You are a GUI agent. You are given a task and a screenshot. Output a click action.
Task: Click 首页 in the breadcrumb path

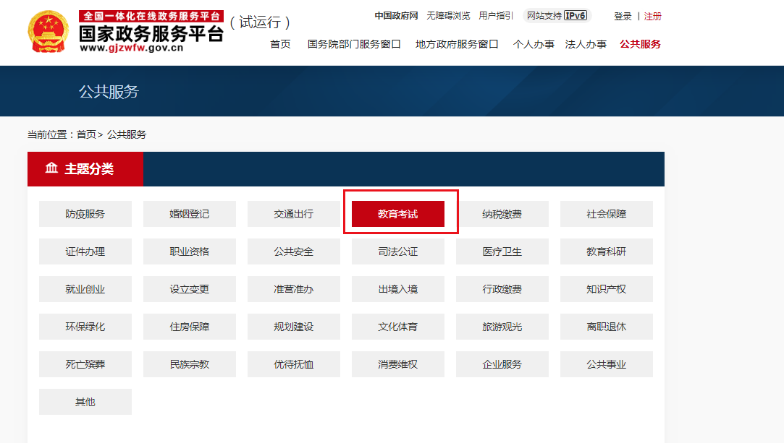[86, 134]
